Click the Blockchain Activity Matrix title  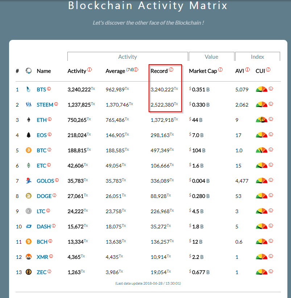click(x=148, y=5)
